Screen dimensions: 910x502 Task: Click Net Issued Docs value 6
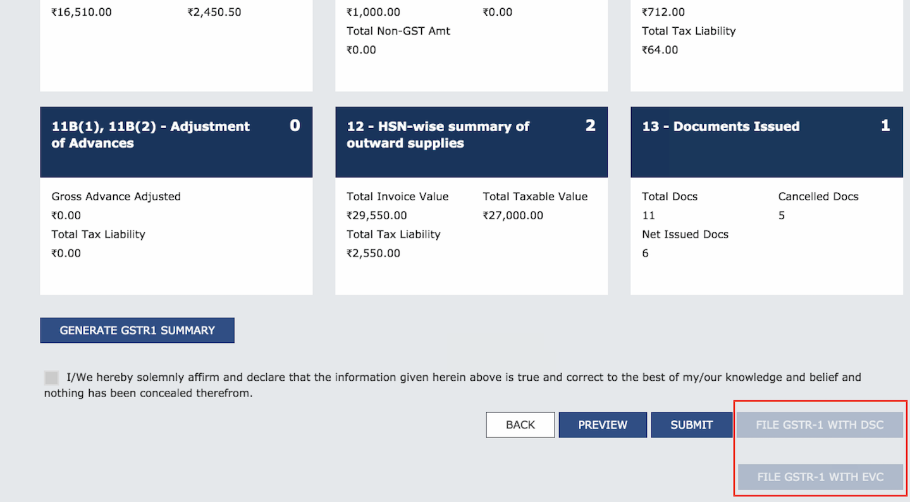coord(645,253)
